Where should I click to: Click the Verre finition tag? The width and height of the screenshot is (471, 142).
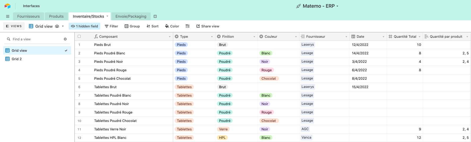point(223,129)
